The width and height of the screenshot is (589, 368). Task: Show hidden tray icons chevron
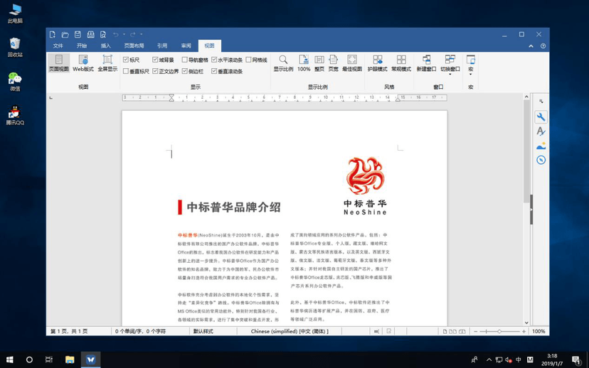(x=489, y=359)
